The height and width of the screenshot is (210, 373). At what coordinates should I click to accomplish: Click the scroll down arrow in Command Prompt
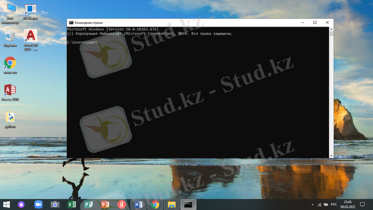click(x=331, y=156)
